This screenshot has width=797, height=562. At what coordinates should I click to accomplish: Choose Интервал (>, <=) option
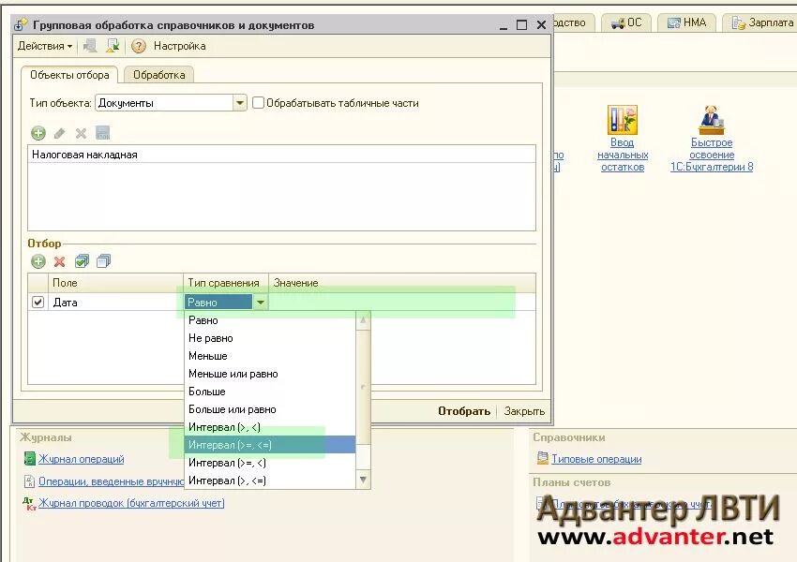pos(270,481)
